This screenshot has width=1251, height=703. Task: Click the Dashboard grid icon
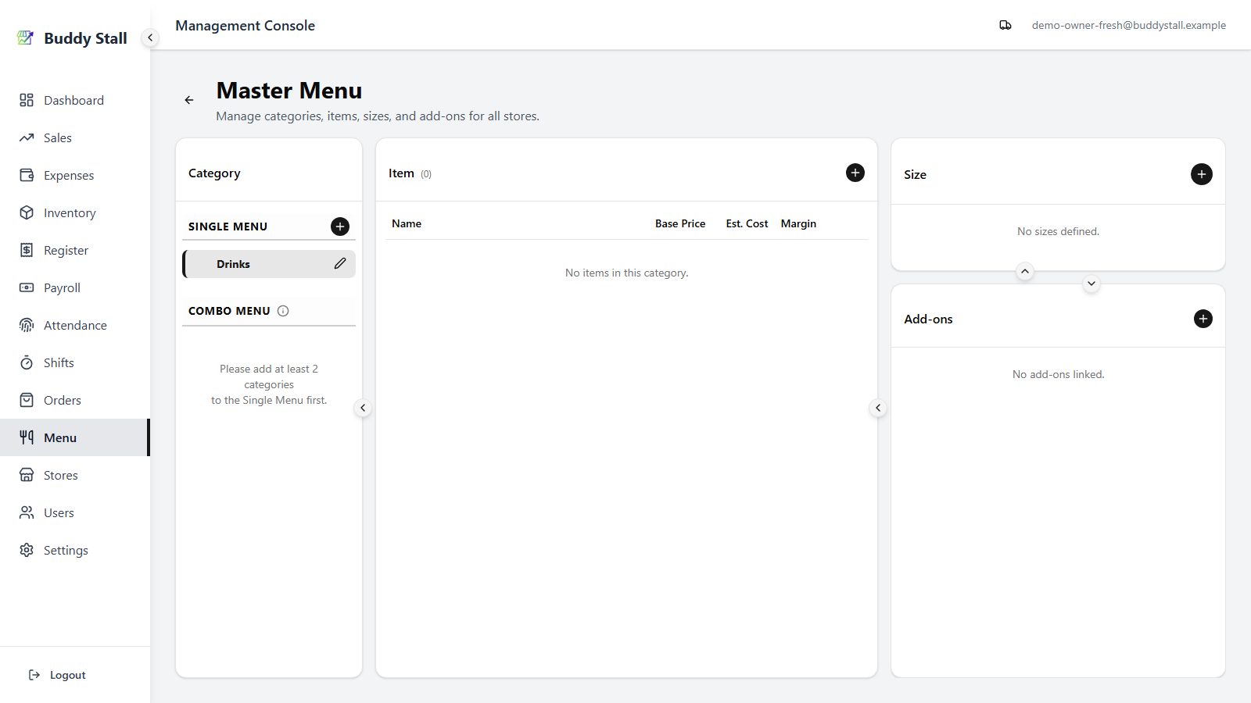[x=27, y=100]
